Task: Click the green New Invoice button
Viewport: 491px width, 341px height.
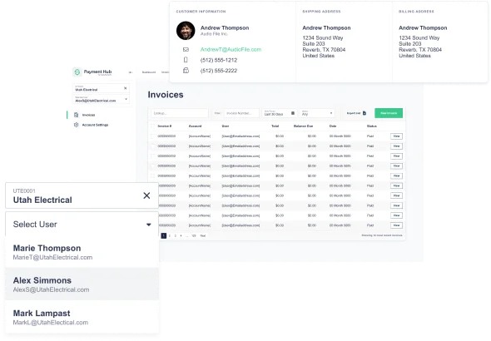Action: (389, 113)
